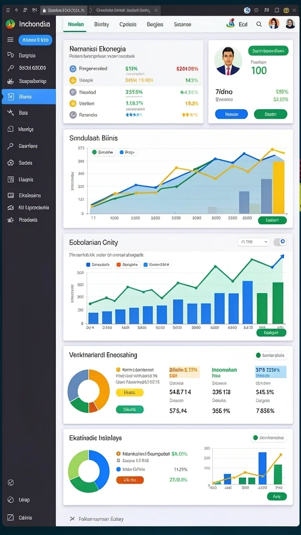Viewport: 301px width, 535px height.
Task: Toggle the orange legend series in bar chart
Action: click(x=129, y=264)
